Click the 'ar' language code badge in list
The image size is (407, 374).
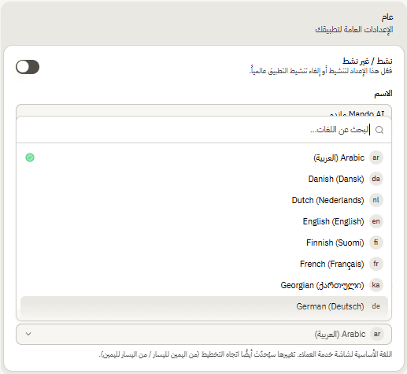tap(376, 157)
